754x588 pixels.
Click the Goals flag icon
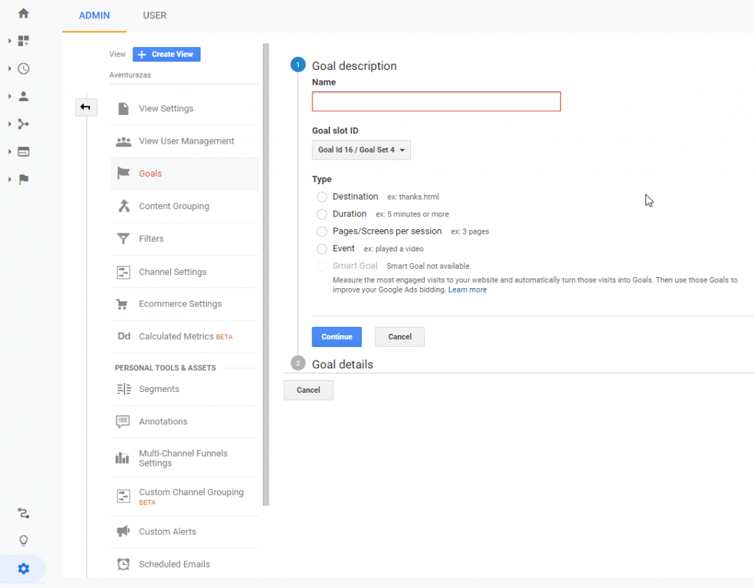coord(124,172)
